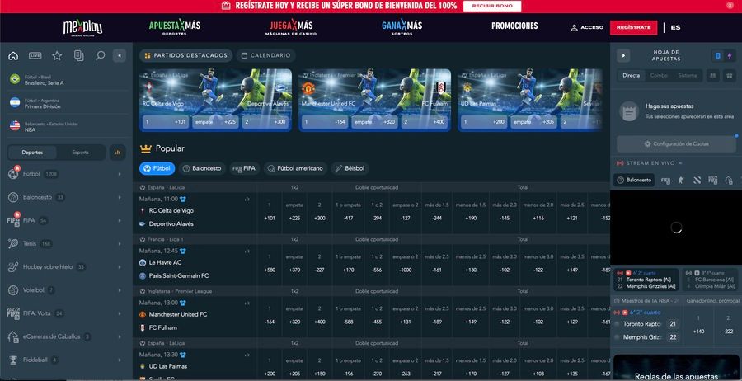This screenshot has height=381, width=742.
Task: Expand Baloncesto sports category
Action: click(x=66, y=197)
